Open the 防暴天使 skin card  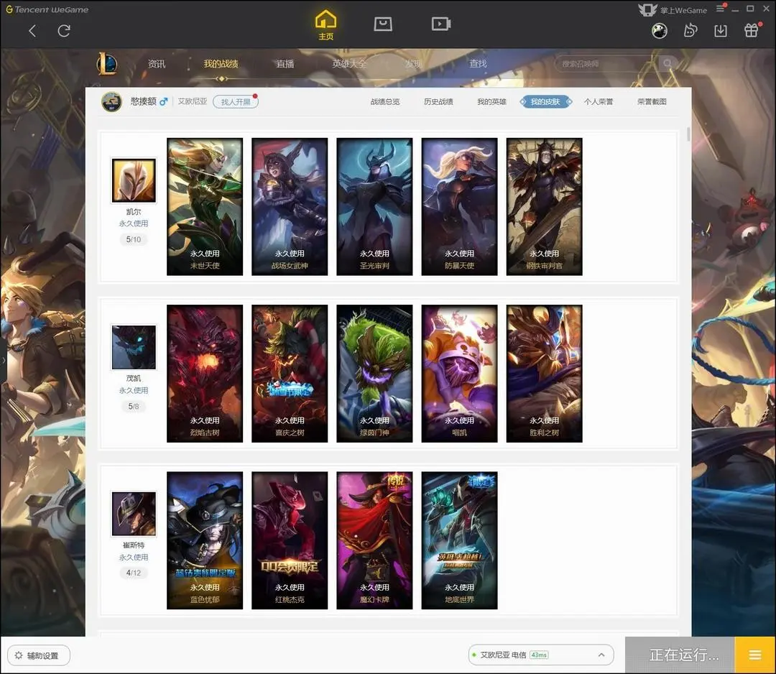tap(459, 207)
